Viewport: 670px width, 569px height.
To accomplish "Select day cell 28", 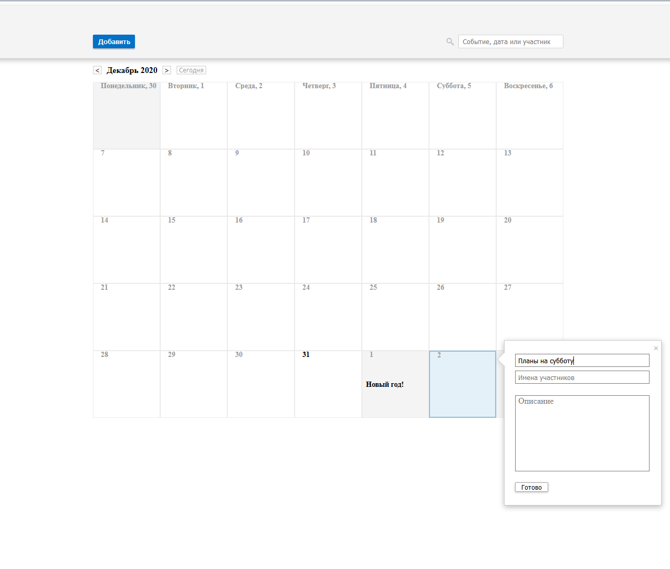I will point(127,384).
